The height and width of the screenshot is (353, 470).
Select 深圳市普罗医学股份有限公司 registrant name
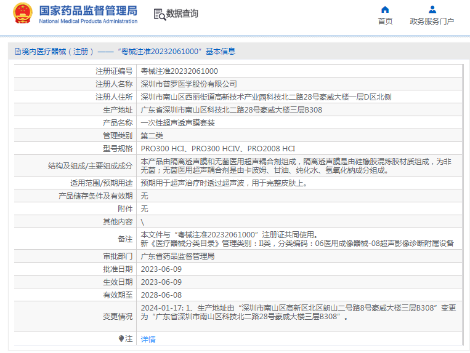(x=189, y=84)
